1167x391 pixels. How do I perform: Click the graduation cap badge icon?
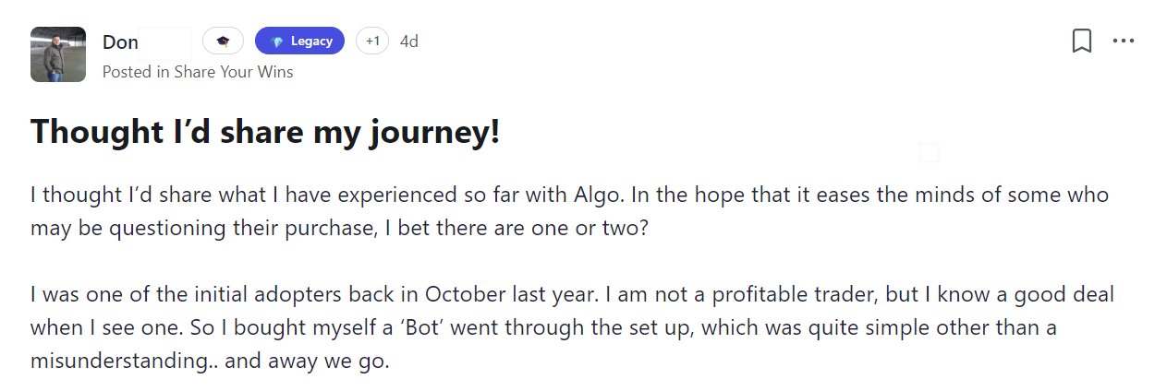223,41
